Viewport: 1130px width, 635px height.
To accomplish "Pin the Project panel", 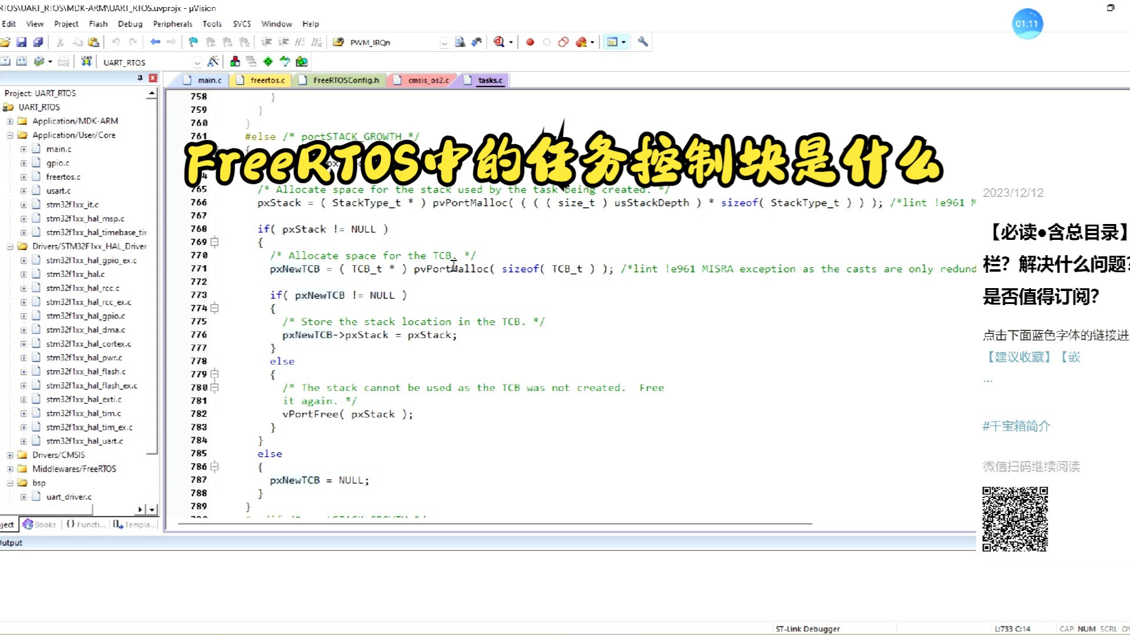I will click(x=140, y=78).
